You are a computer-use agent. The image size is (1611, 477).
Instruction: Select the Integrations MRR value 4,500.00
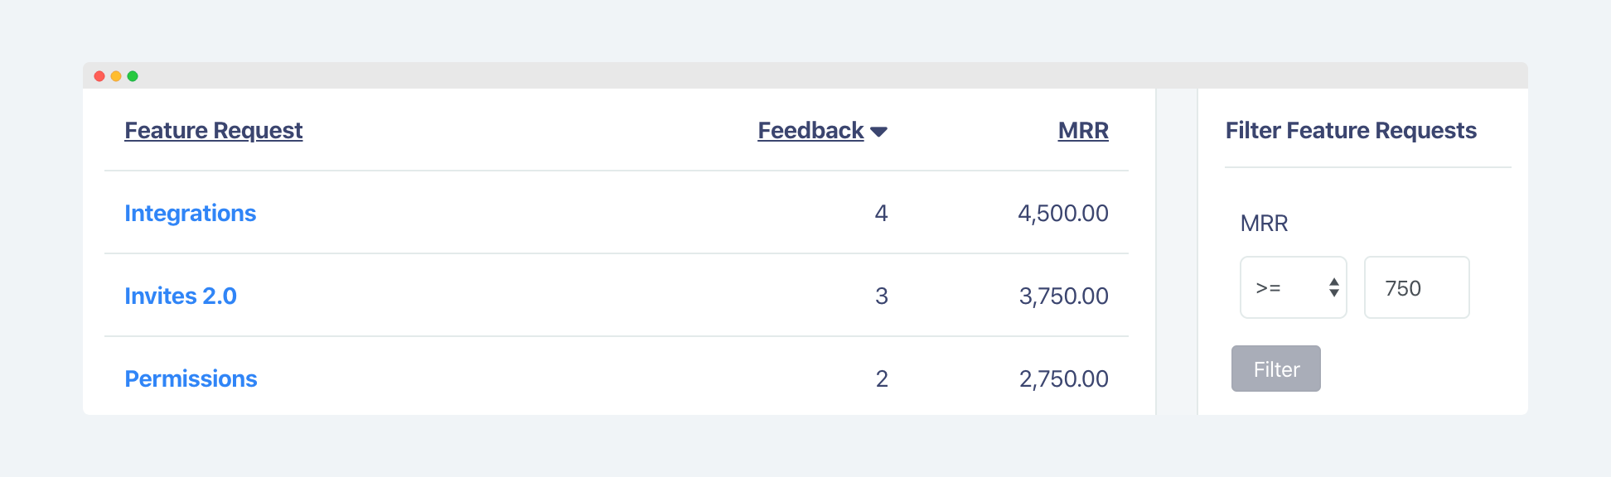coord(1062,213)
